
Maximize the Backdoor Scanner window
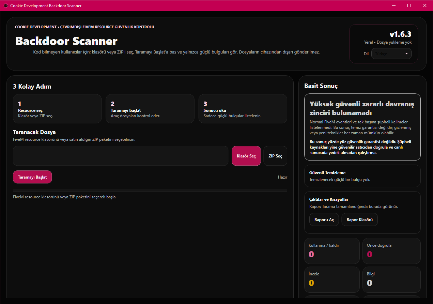coord(409,5)
